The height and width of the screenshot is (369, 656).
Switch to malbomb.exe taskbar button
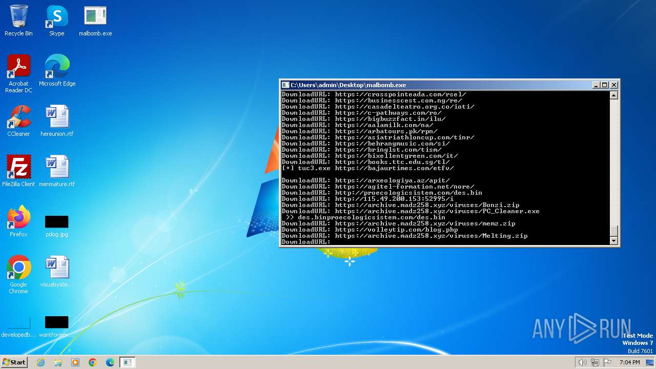point(128,362)
